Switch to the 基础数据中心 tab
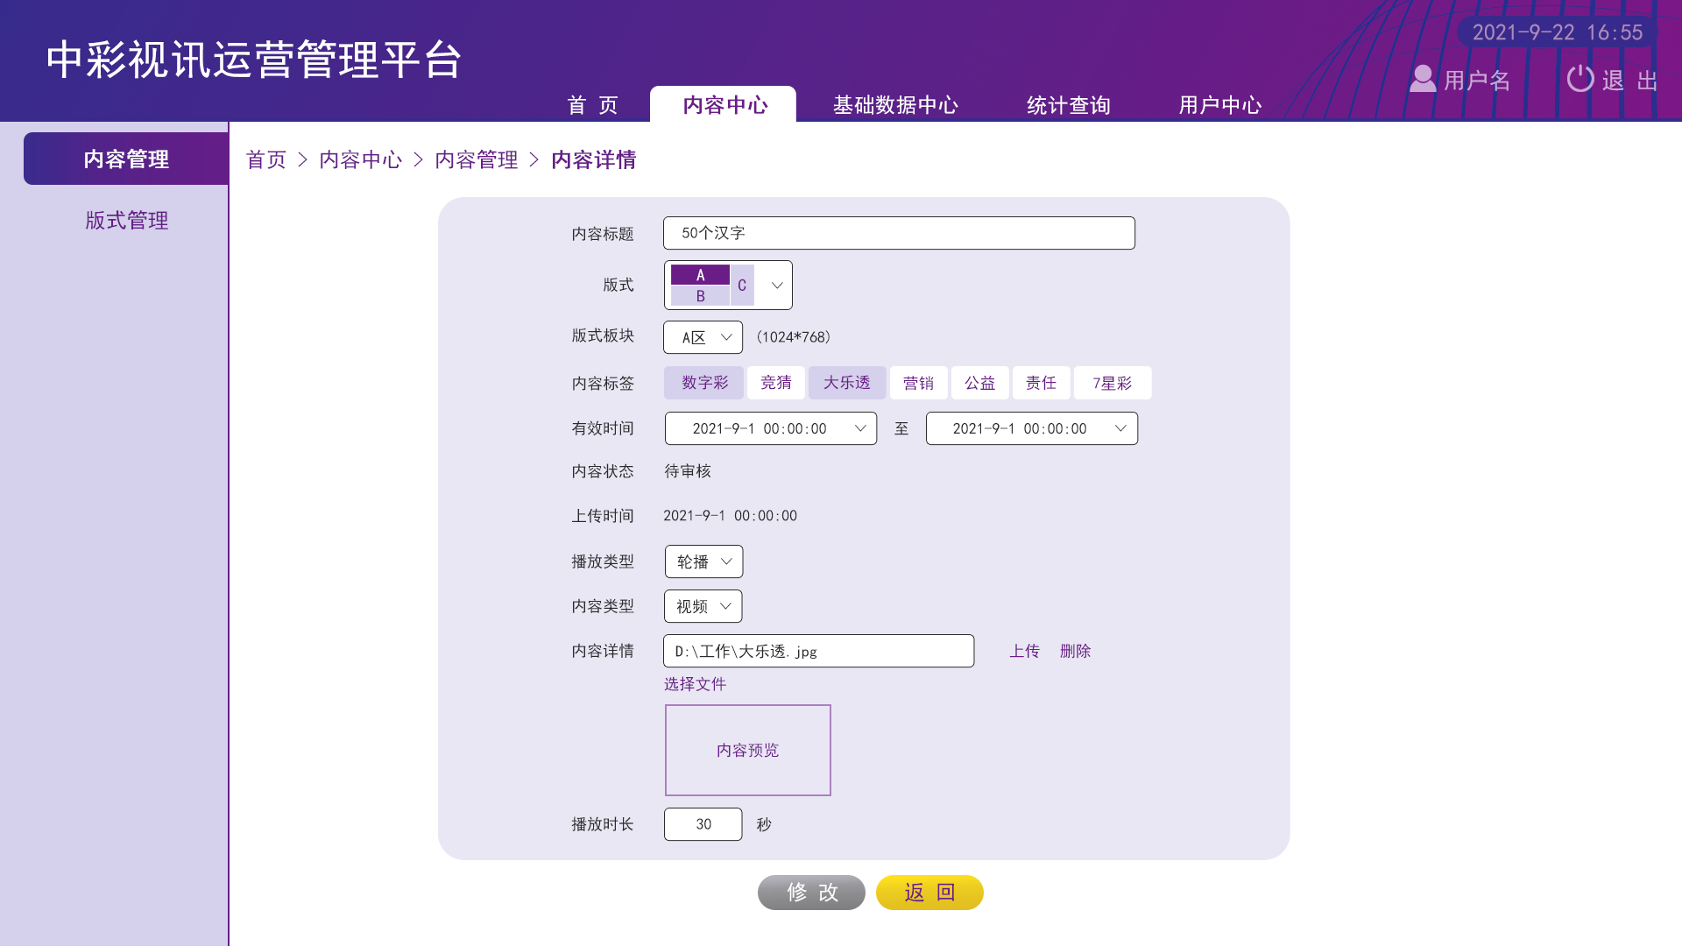 895,105
